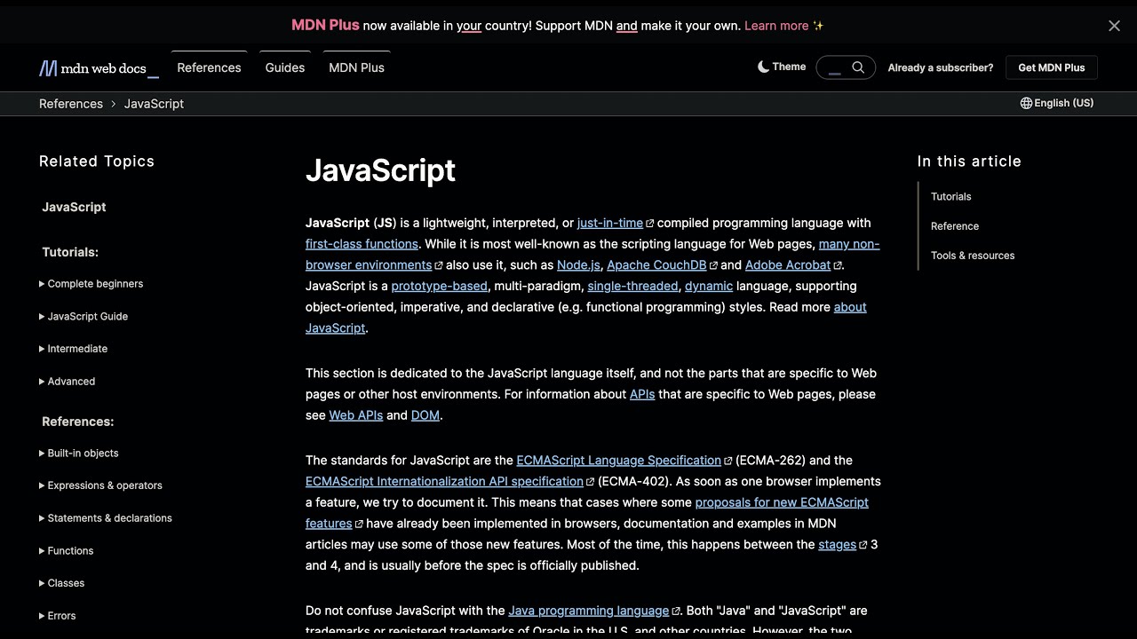Open the MDN Plus menu
Screen dimensions: 1137x639
(x=356, y=67)
